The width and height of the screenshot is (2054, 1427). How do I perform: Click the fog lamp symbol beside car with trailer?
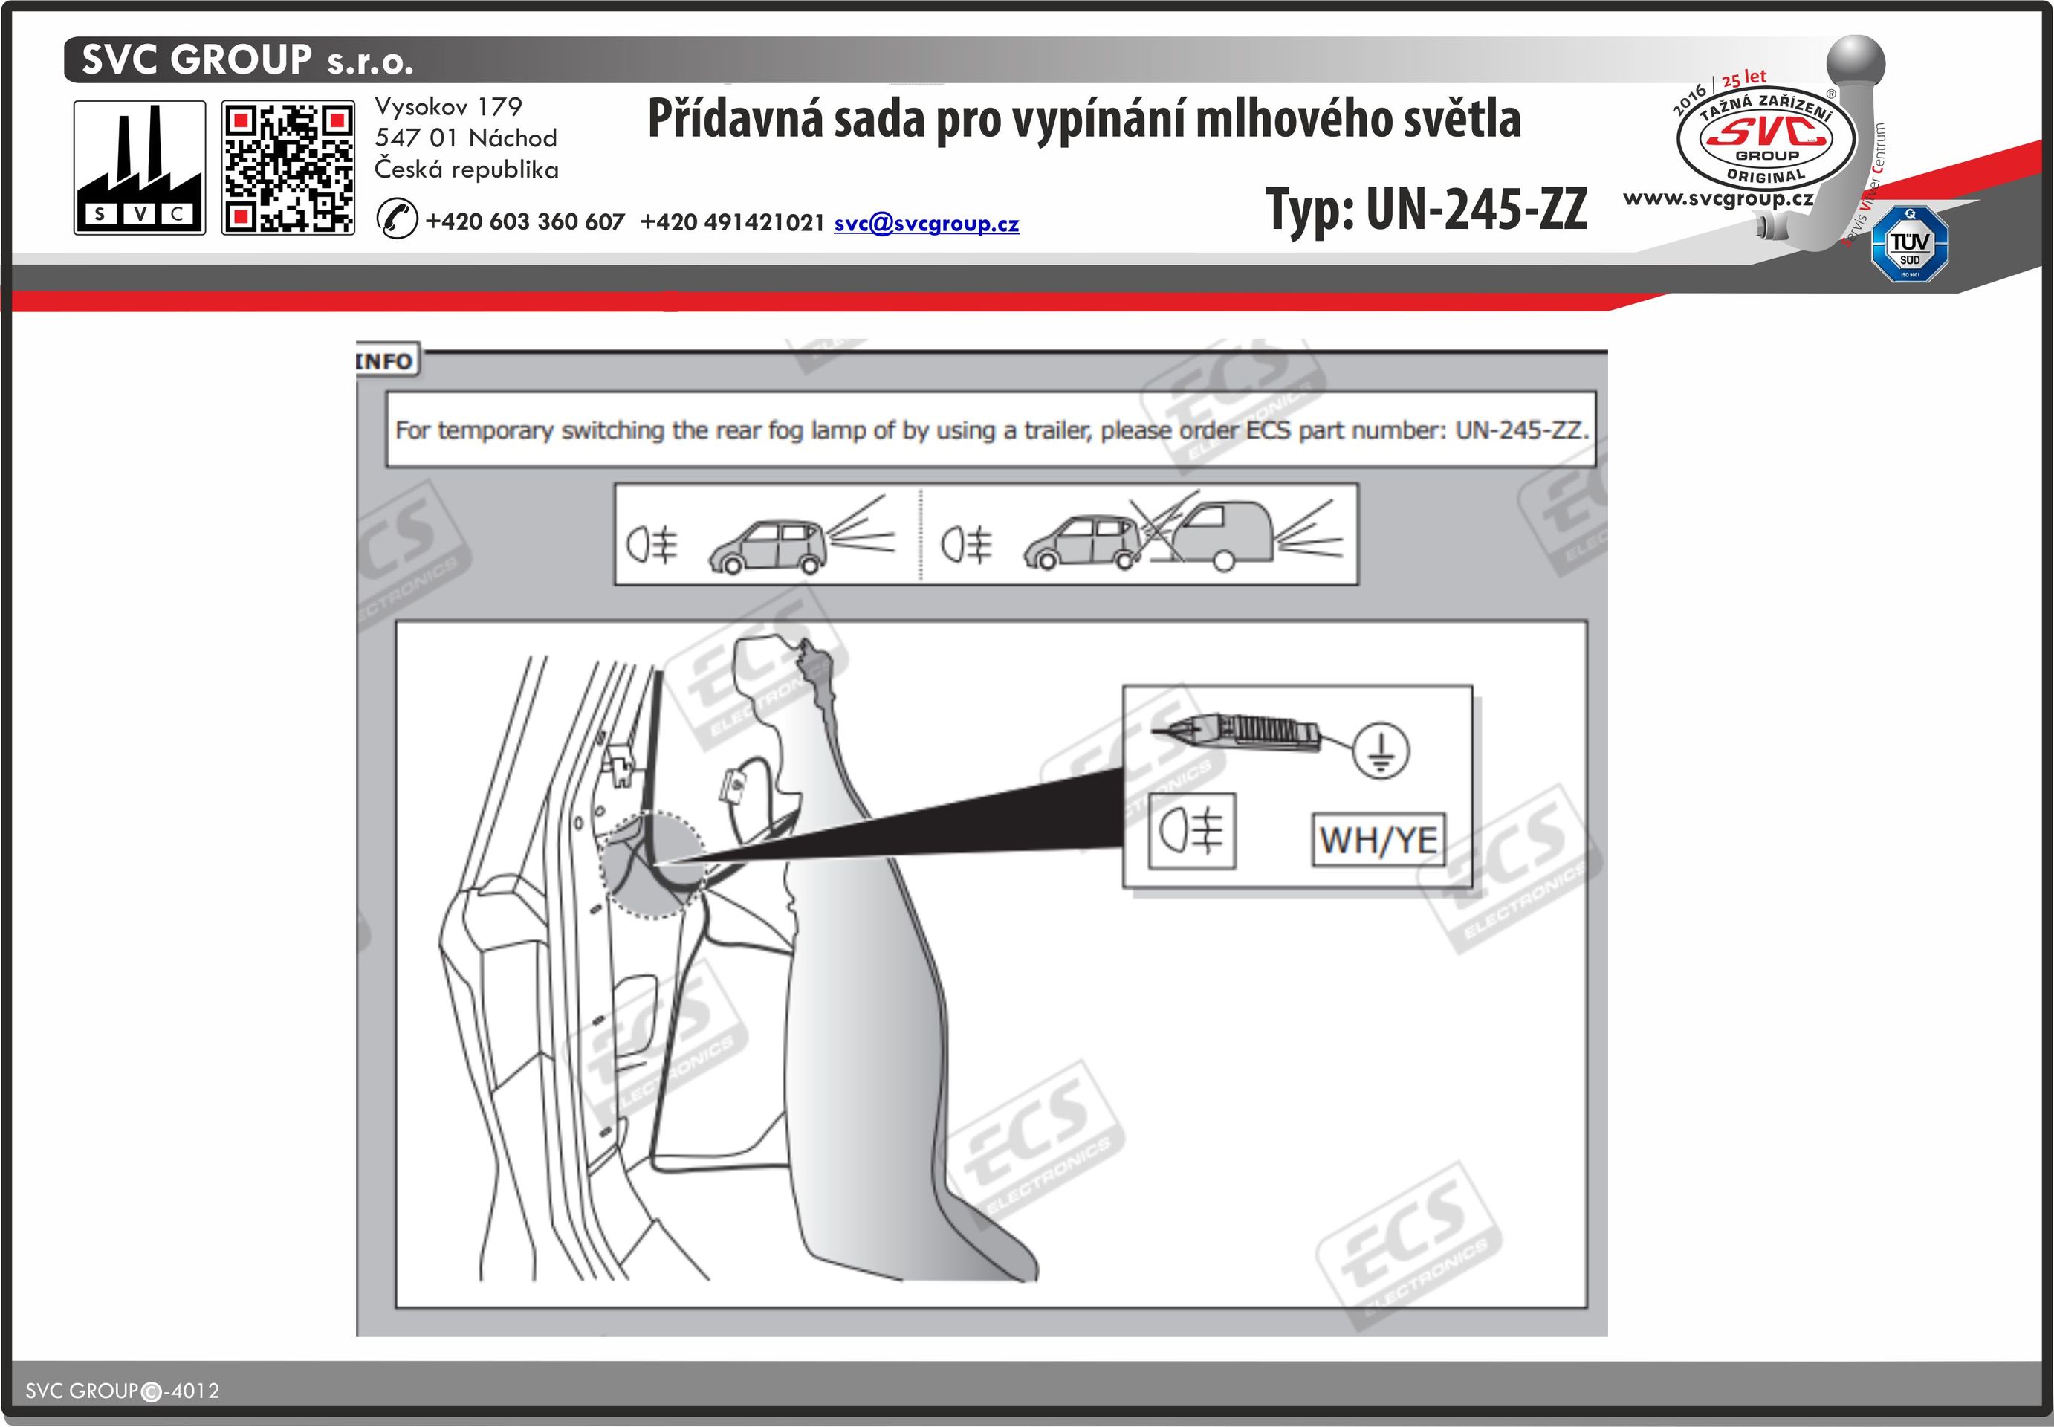[x=967, y=543]
